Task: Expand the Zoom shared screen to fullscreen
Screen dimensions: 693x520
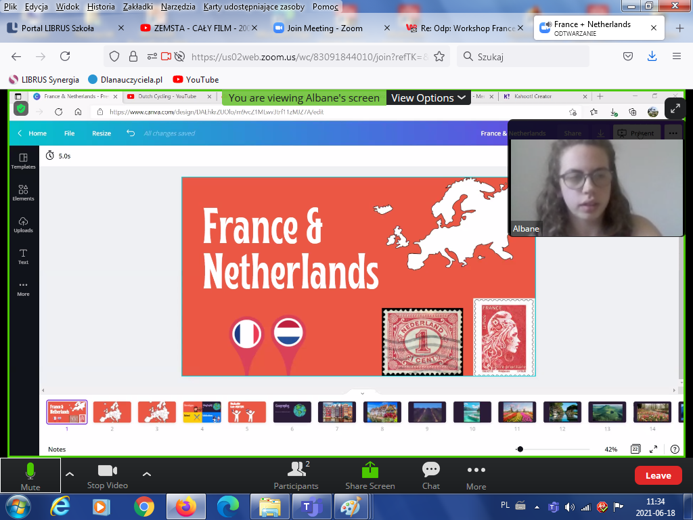Action: coord(675,108)
